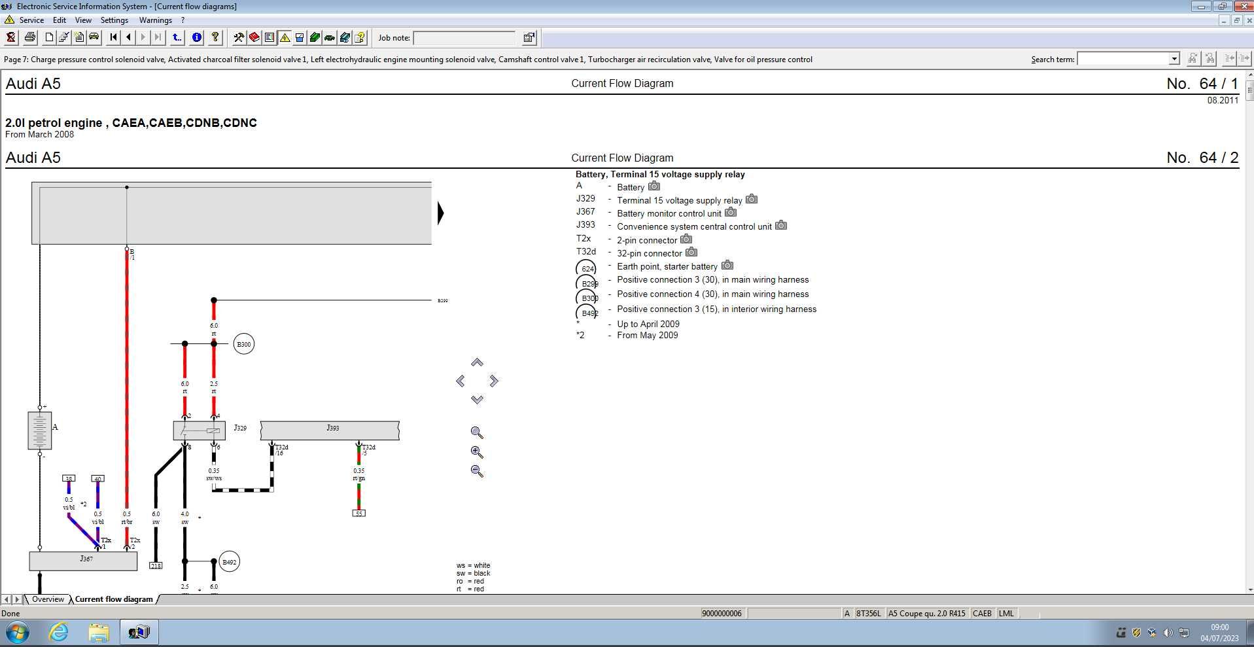This screenshot has width=1254, height=647.
Task: Show camera image for Battery monitor control unit
Action: point(731,212)
